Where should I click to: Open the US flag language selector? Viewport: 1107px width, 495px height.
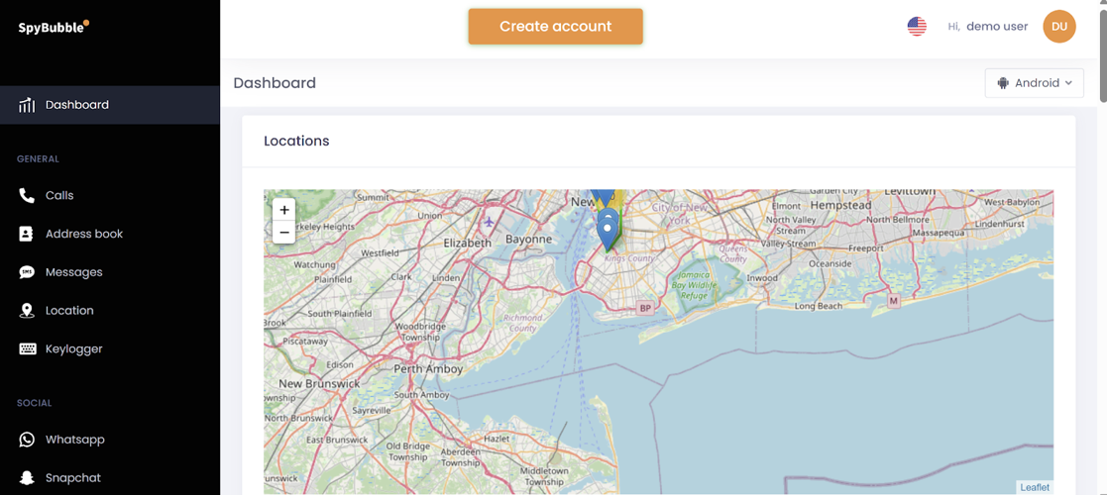click(x=917, y=27)
